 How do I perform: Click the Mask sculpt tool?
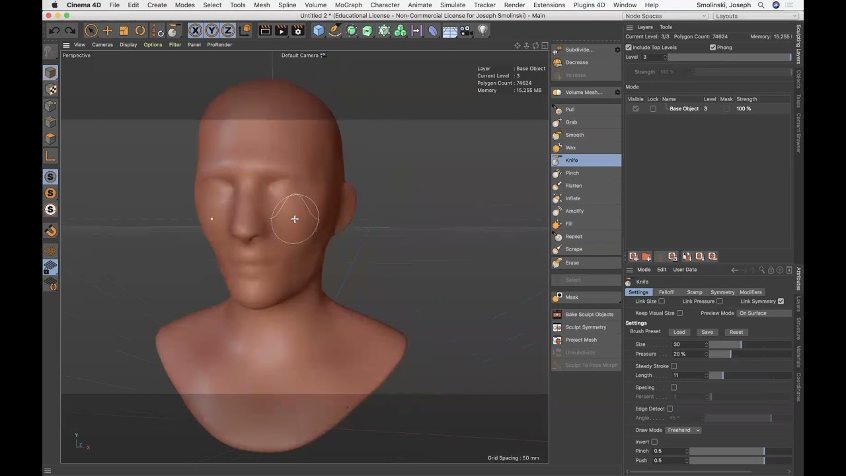click(x=586, y=297)
